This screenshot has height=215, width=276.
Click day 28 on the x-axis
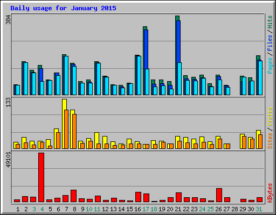[234, 209]
